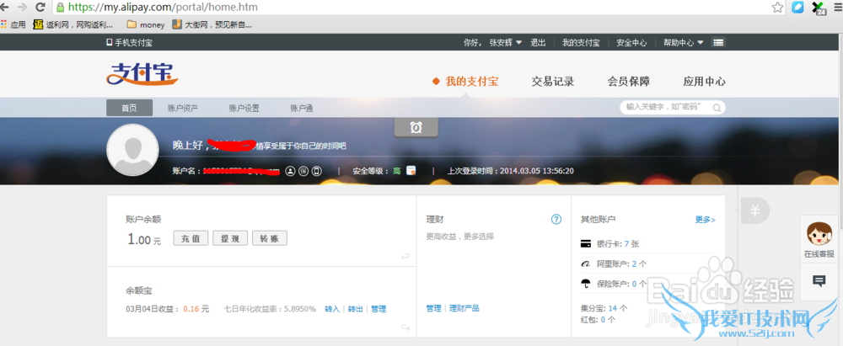
Task: Click the 阿里账户 icon
Action: [x=586, y=263]
